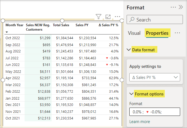
Task: Select the May 2022 row label
Action: (13, 72)
